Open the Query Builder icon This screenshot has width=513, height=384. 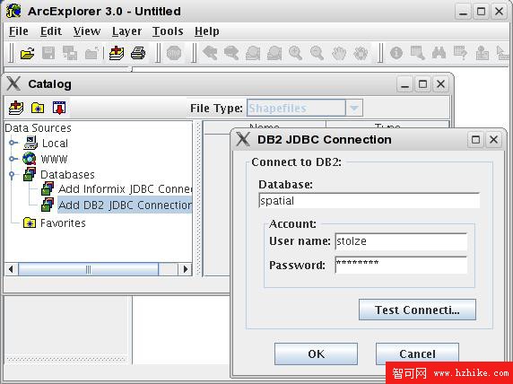461,53
